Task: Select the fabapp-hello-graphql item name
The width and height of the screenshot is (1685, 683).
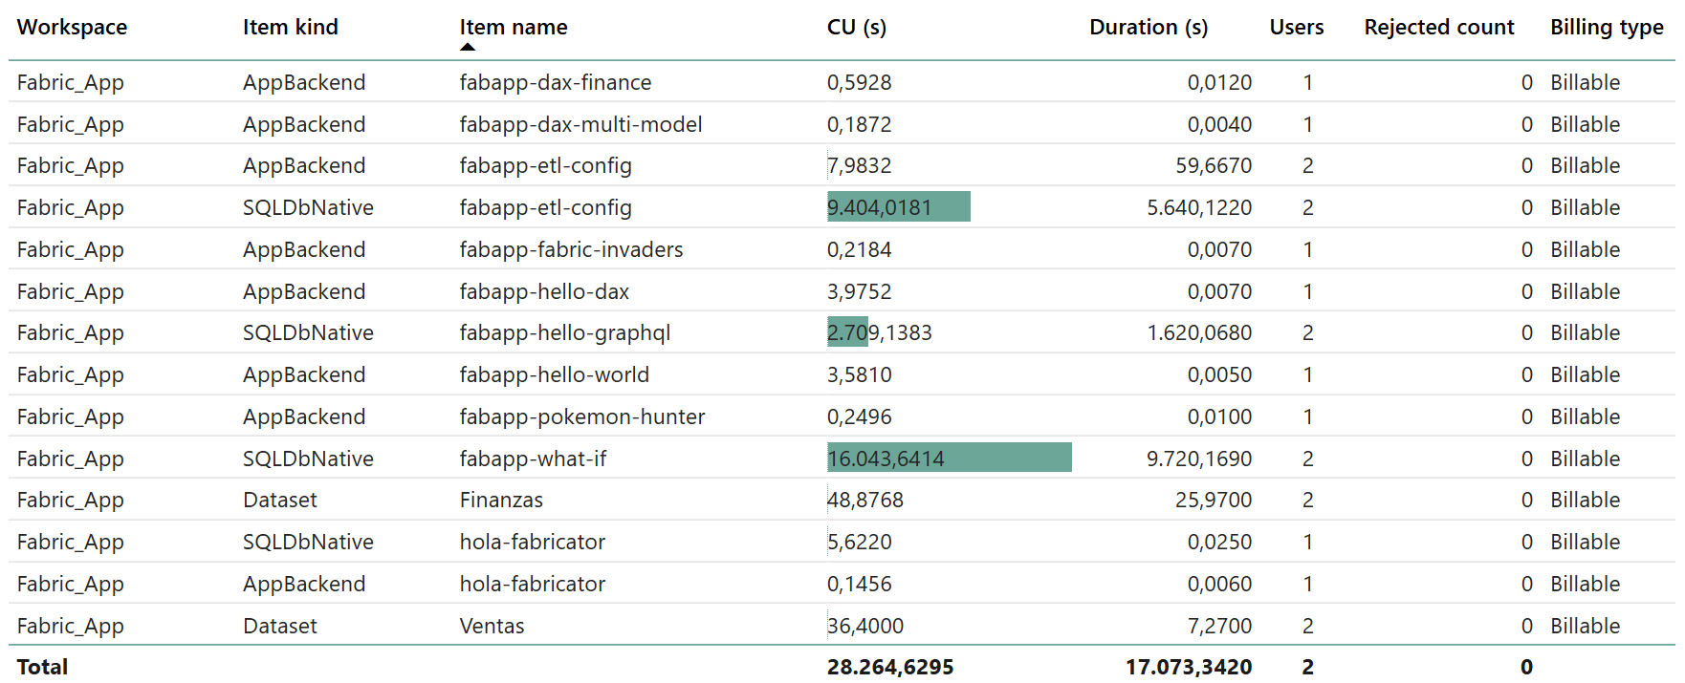Action: 565,332
